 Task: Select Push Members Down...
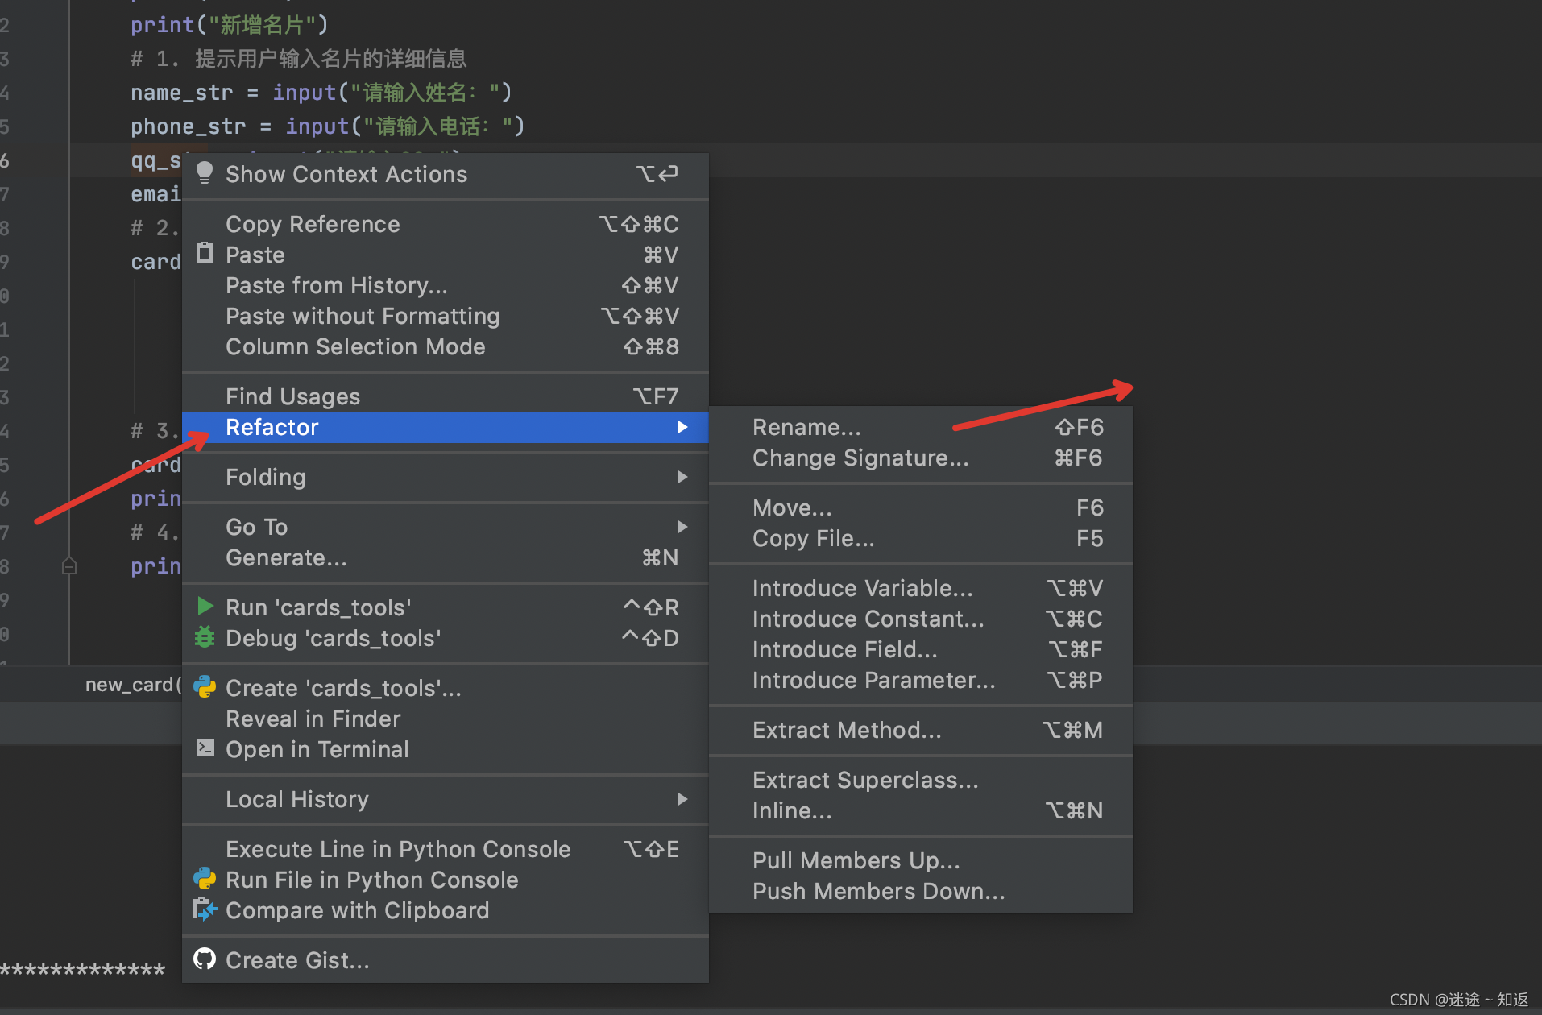(x=921, y=891)
